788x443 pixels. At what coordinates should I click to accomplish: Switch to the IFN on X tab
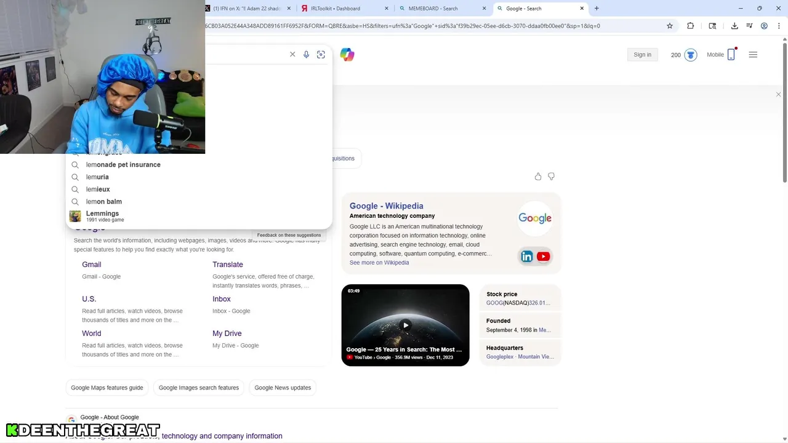tap(246, 9)
